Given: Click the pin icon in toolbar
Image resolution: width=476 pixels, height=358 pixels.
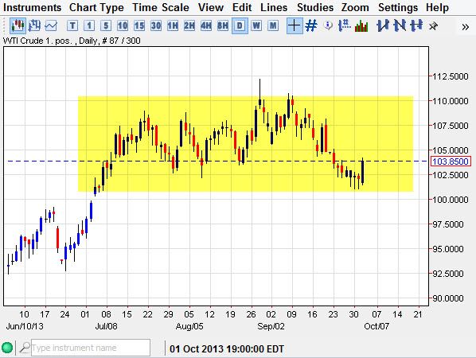Looking at the screenshot, I should [x=434, y=26].
